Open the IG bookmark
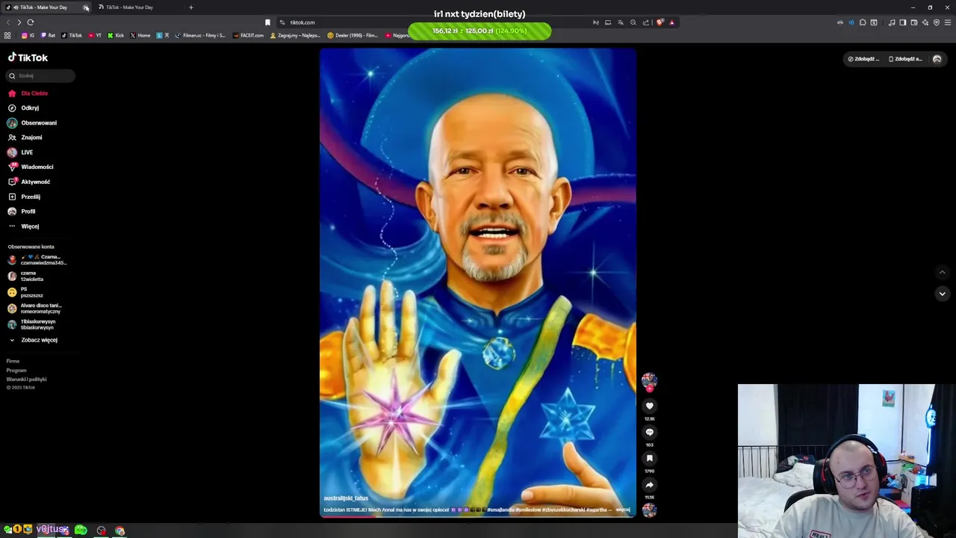The height and width of the screenshot is (538, 956). coord(28,35)
